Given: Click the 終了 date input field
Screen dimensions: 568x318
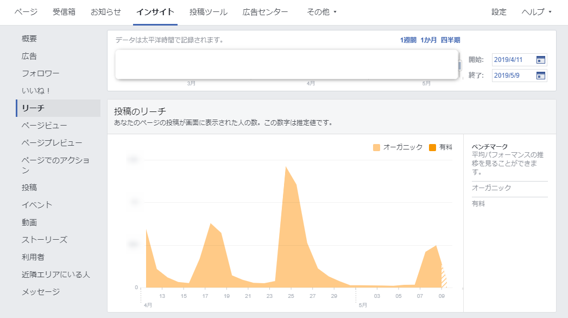Looking at the screenshot, I should coord(513,76).
